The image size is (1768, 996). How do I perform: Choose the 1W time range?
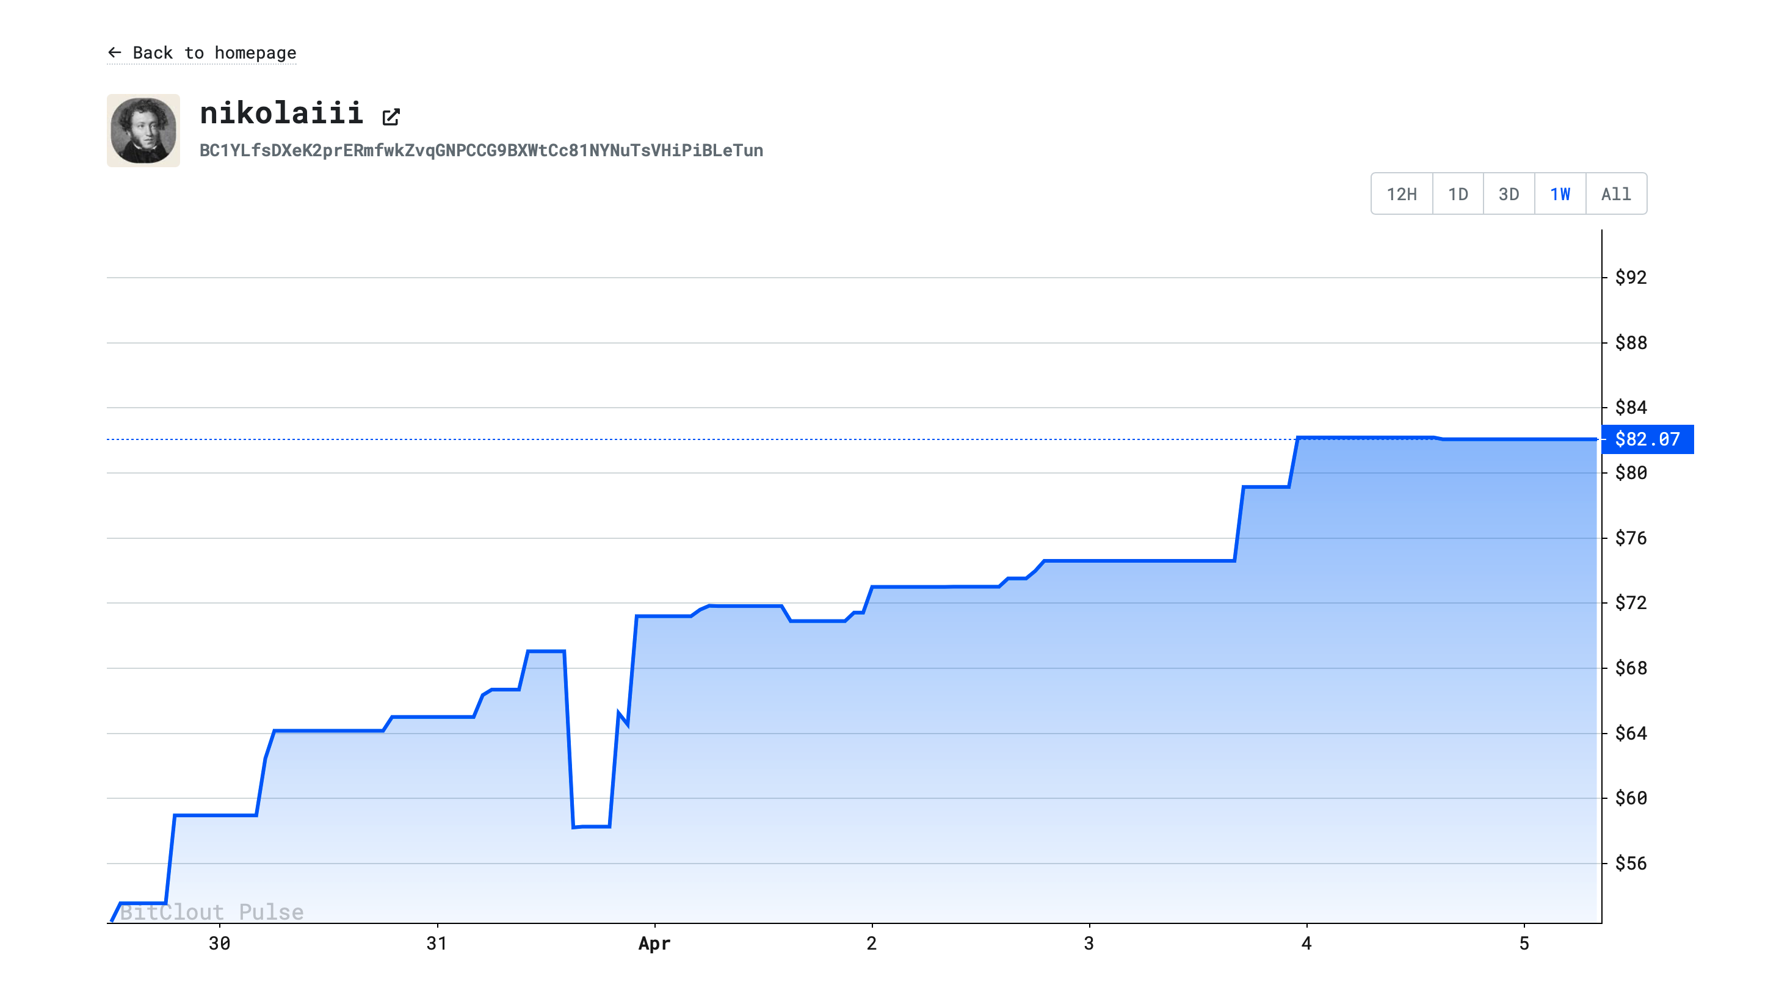[1559, 194]
